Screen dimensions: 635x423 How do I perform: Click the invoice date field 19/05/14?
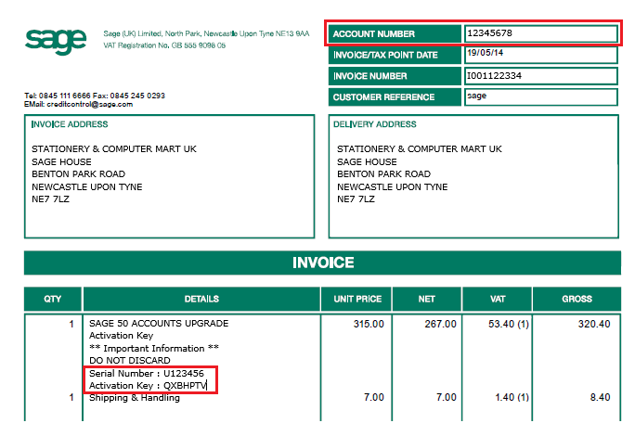[541, 55]
